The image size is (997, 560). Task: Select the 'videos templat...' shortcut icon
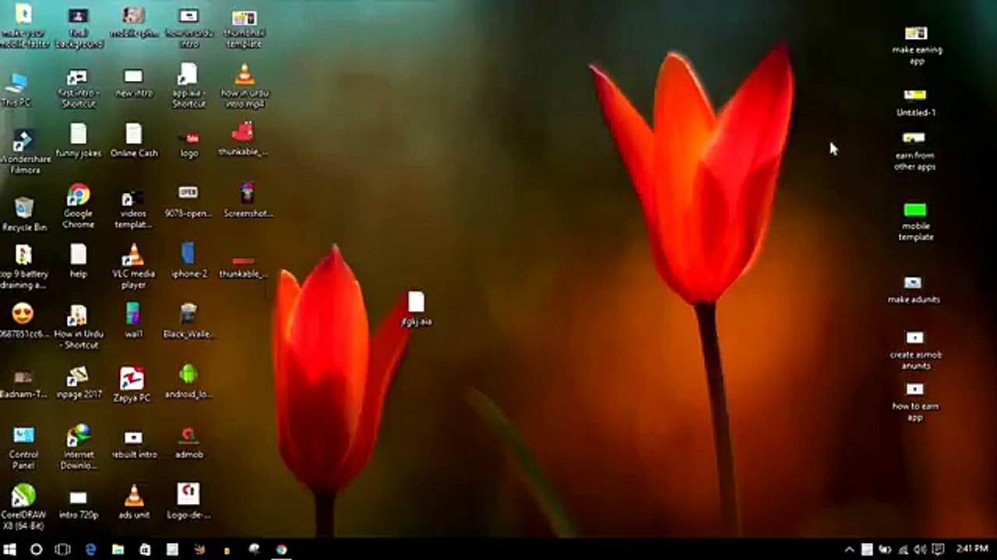[132, 210]
